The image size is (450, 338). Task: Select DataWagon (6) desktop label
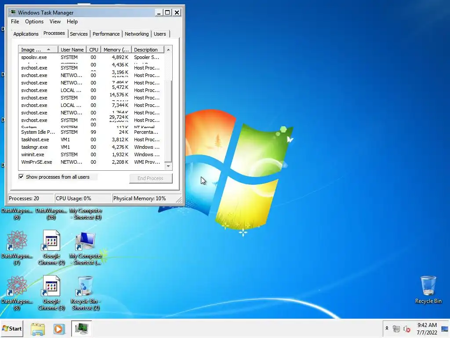(17, 213)
